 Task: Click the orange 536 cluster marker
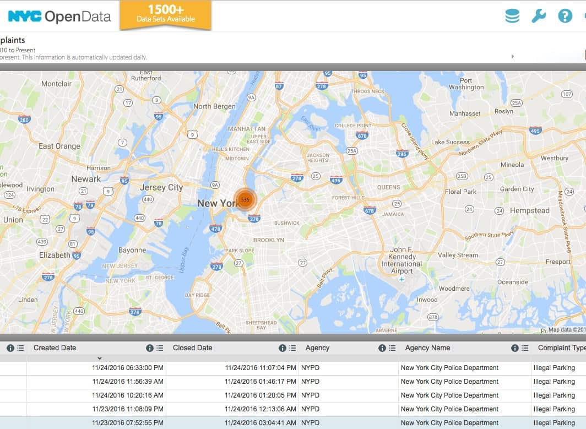(x=245, y=199)
